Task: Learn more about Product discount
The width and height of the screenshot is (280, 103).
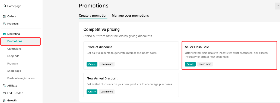Action: [107, 64]
